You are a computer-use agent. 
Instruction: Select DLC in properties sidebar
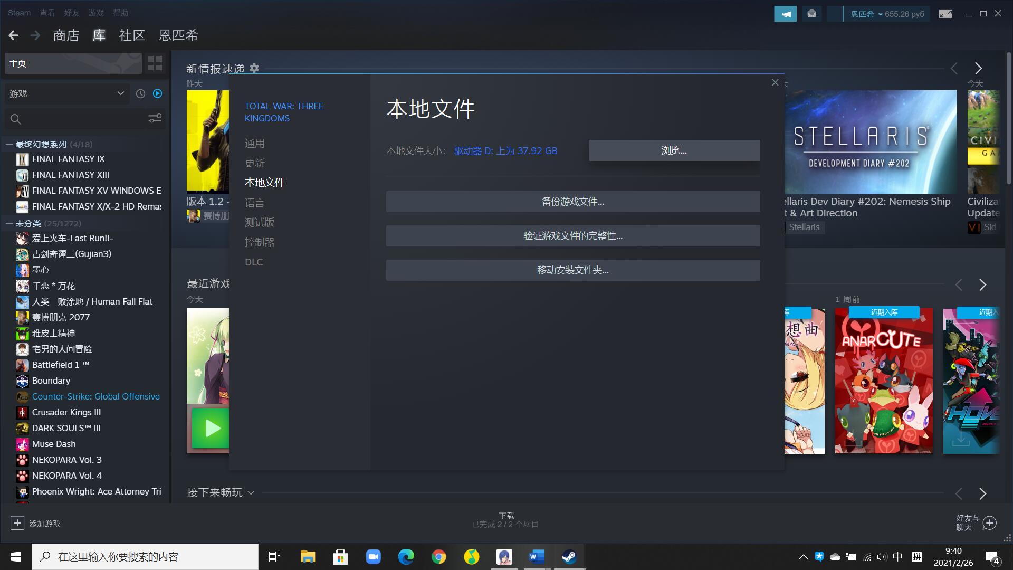(254, 262)
